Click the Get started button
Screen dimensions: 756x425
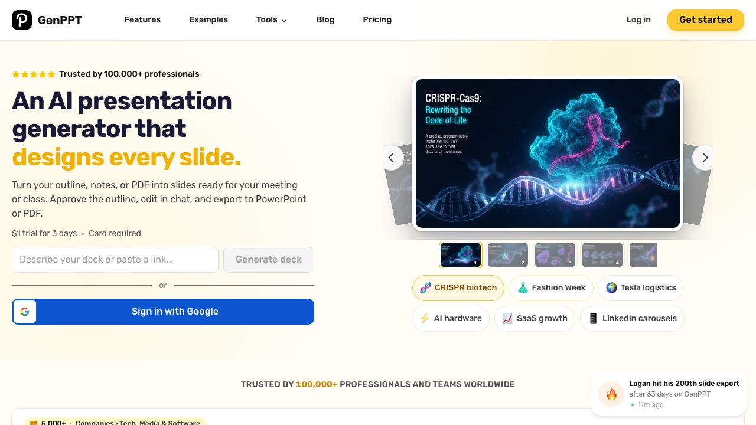706,20
